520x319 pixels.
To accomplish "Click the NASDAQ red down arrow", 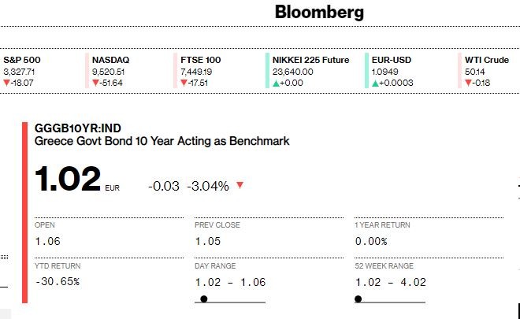I will tap(95, 83).
